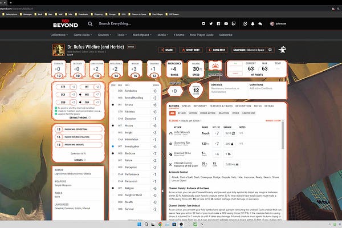The height and width of the screenshot is (228, 342).
Task: Expand the Game Rules dropdown menu
Action: pyautogui.click(x=83, y=35)
